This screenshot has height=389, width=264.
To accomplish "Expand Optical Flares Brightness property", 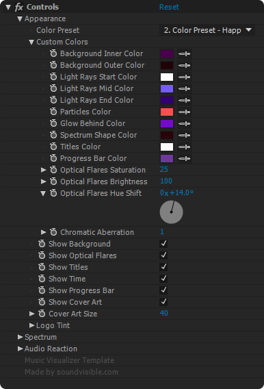I will [43, 181].
